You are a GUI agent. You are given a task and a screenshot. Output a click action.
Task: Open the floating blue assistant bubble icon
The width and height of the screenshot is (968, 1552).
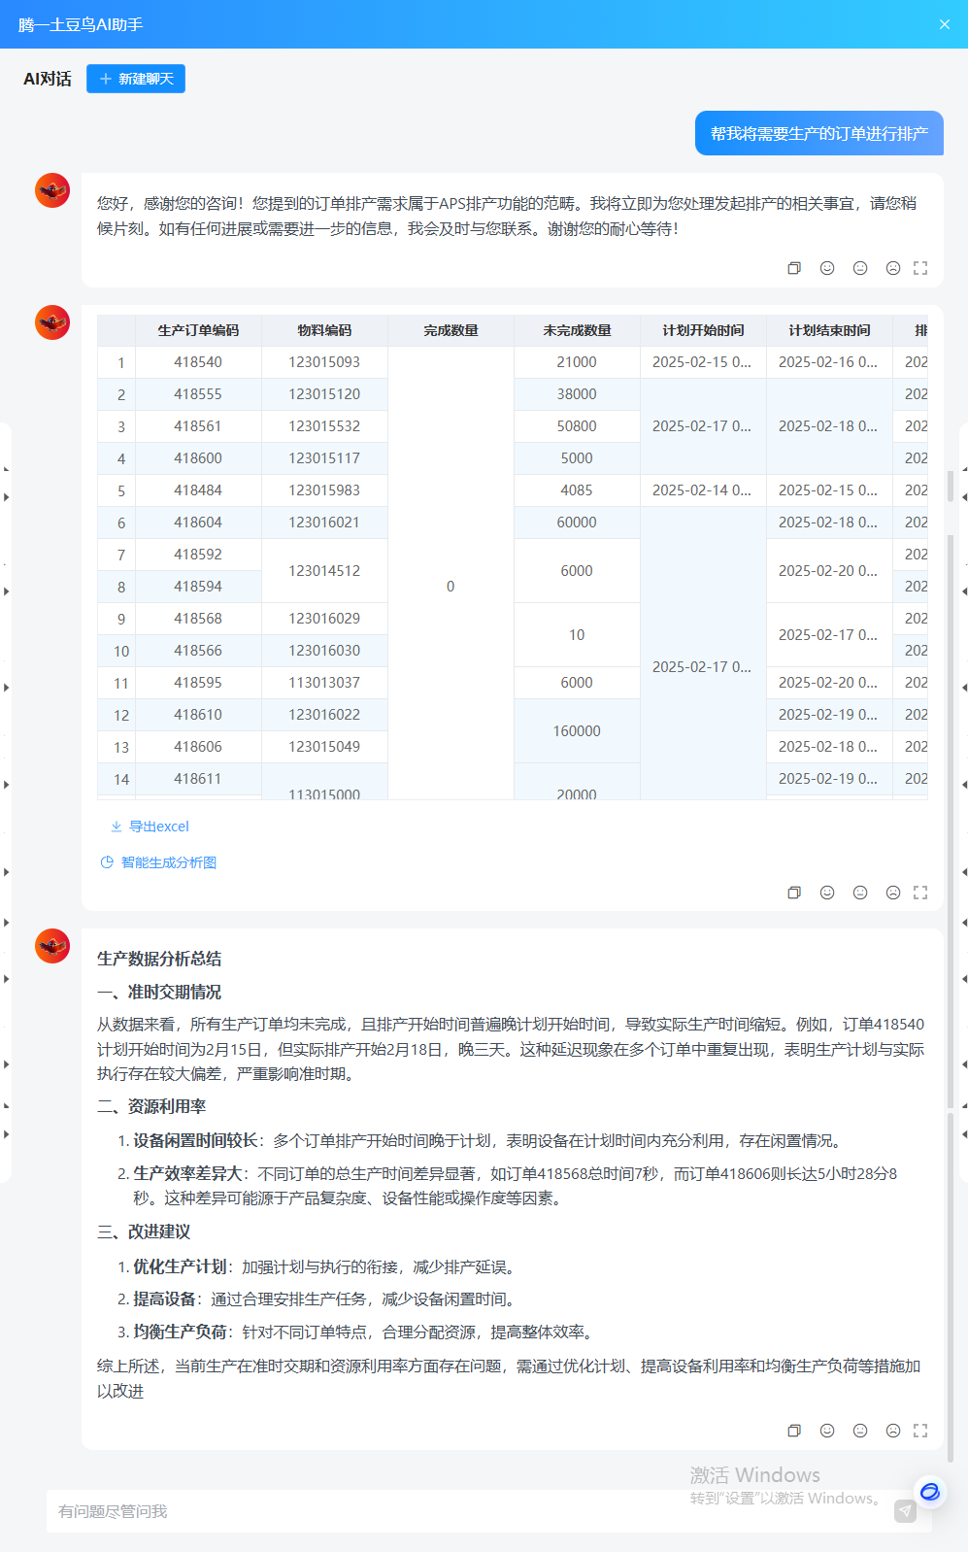coord(930,1492)
